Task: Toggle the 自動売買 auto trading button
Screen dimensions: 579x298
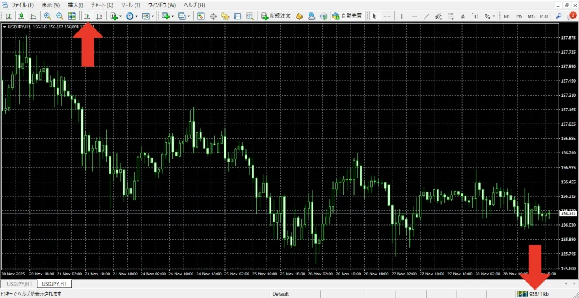Action: tap(347, 16)
